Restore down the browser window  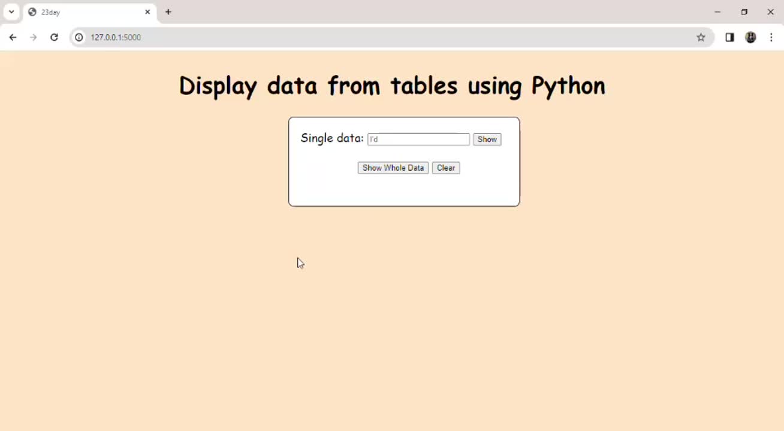click(x=744, y=12)
